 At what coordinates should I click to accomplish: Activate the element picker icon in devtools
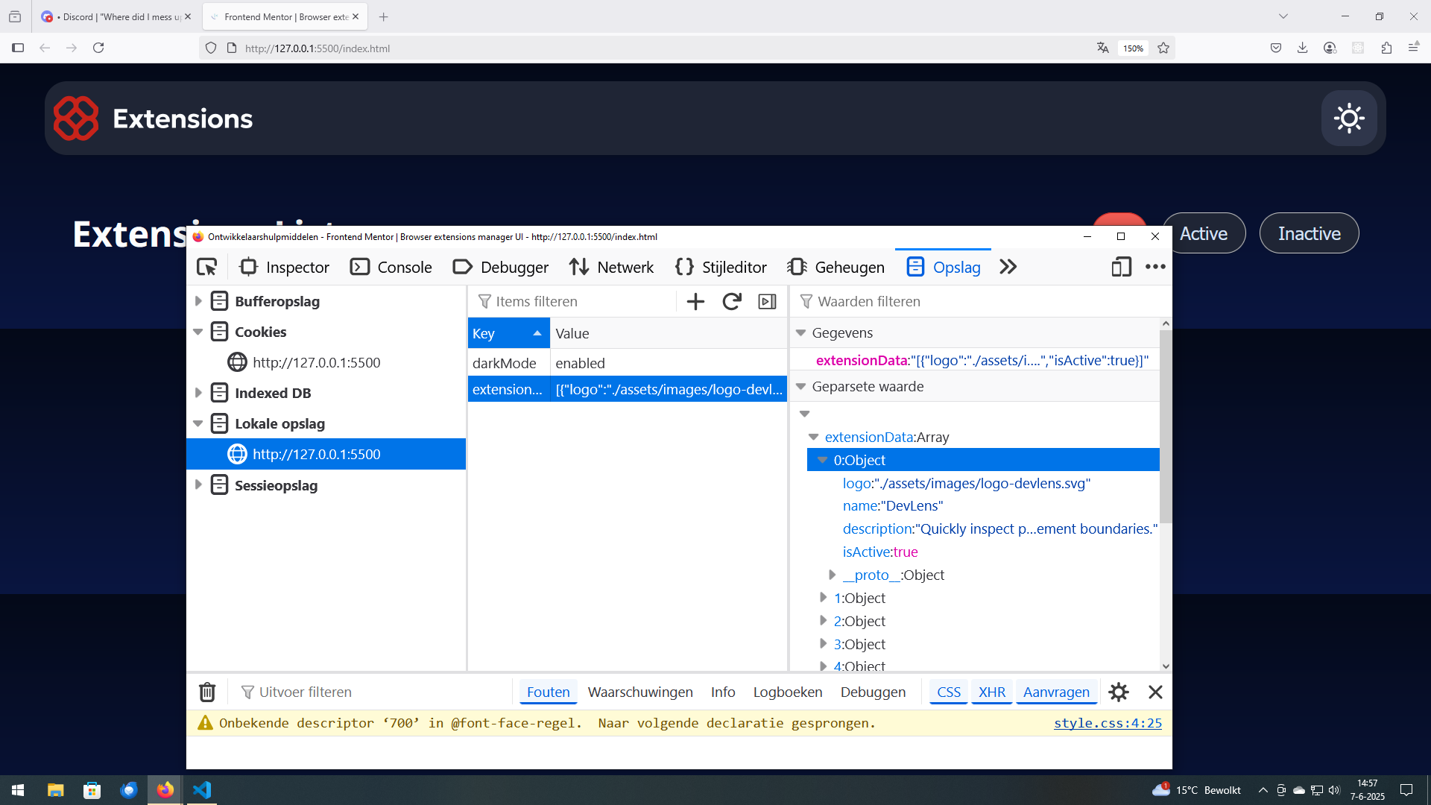coord(206,267)
